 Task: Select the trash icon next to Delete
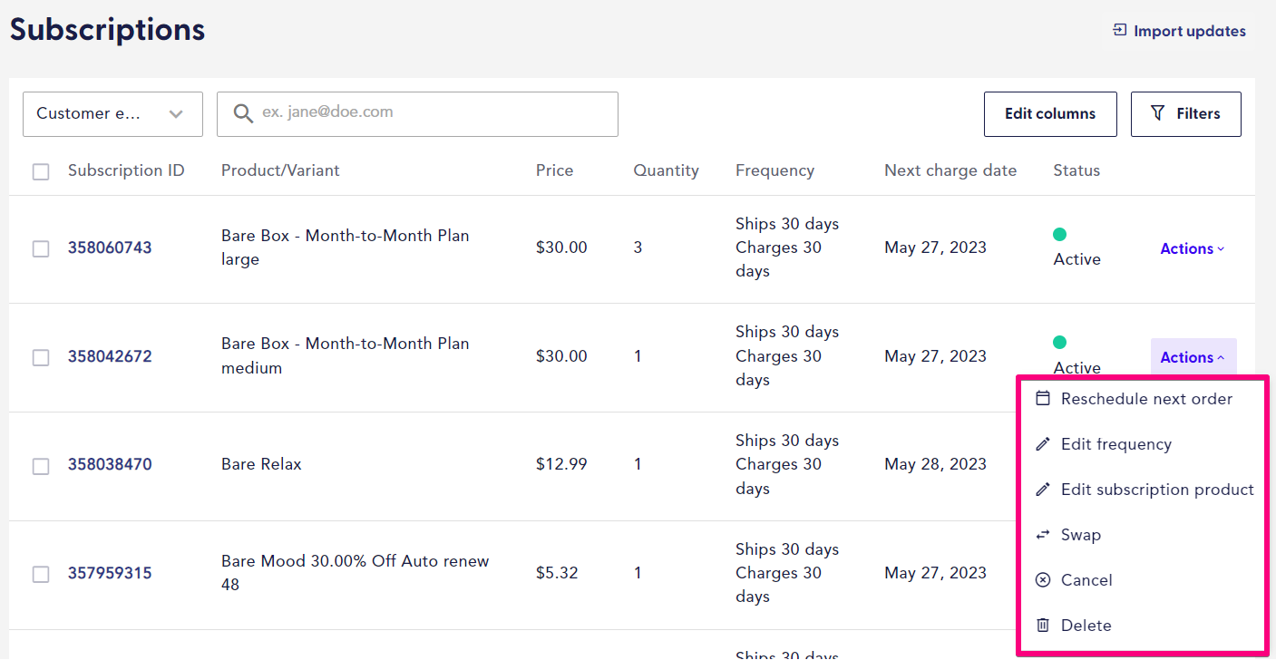[1043, 625]
